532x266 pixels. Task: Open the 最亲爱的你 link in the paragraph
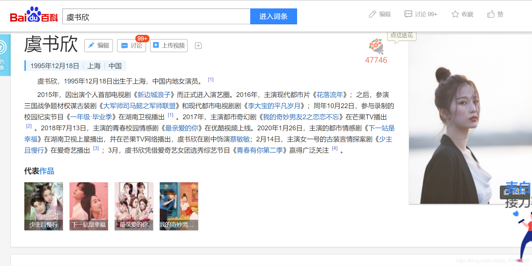click(x=182, y=128)
